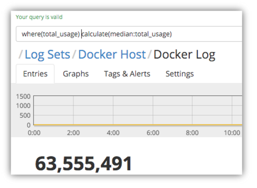Viewport: 257px width, 188px height.
Task: Click the 1500 value on the y-axis
Action: pyautogui.click(x=23, y=96)
